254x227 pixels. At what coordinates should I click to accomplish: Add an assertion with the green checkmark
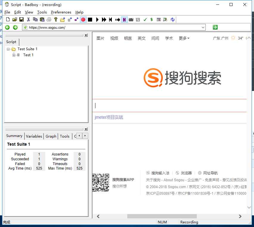tap(145, 20)
